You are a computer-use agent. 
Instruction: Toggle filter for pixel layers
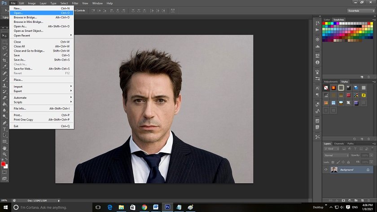pyautogui.click(x=344, y=149)
